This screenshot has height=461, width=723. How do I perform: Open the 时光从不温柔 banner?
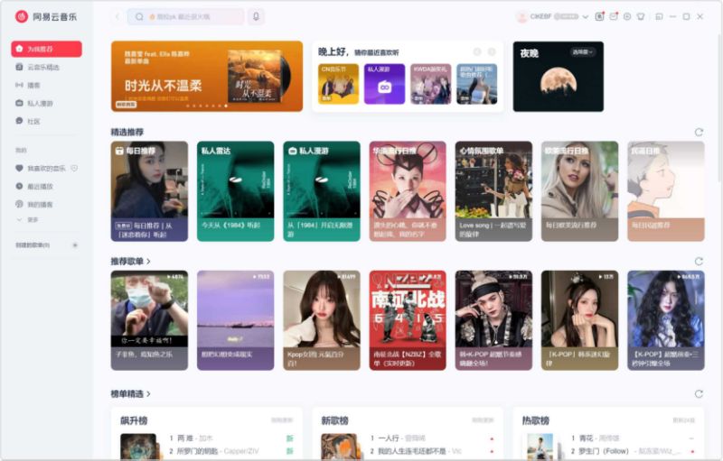tap(207, 77)
